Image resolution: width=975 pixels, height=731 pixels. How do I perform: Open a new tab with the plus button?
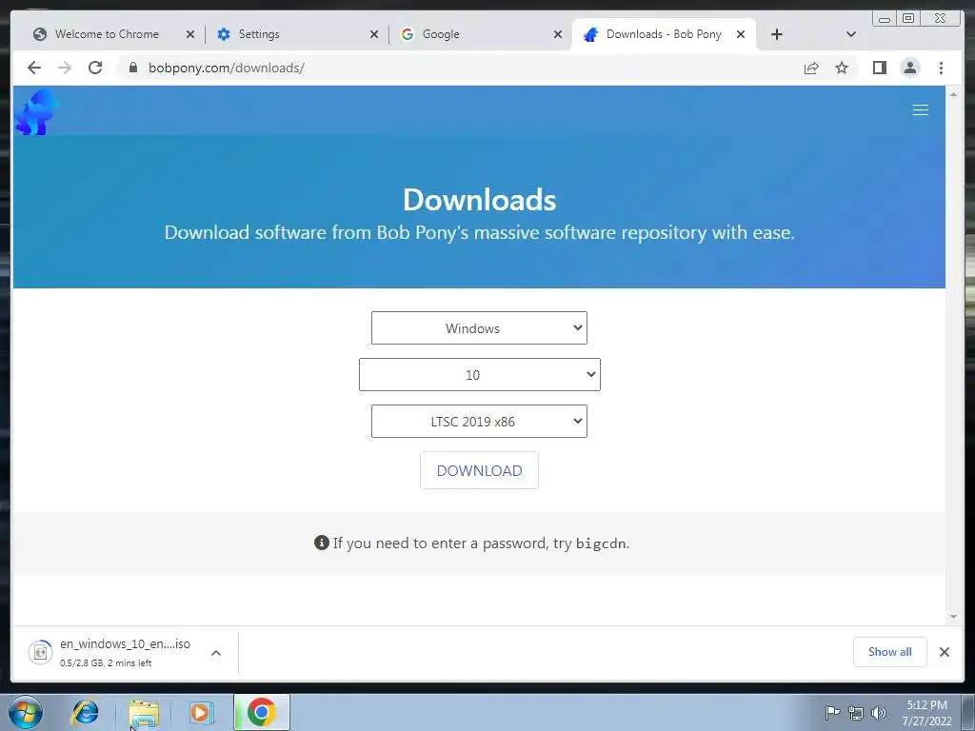[x=777, y=34]
